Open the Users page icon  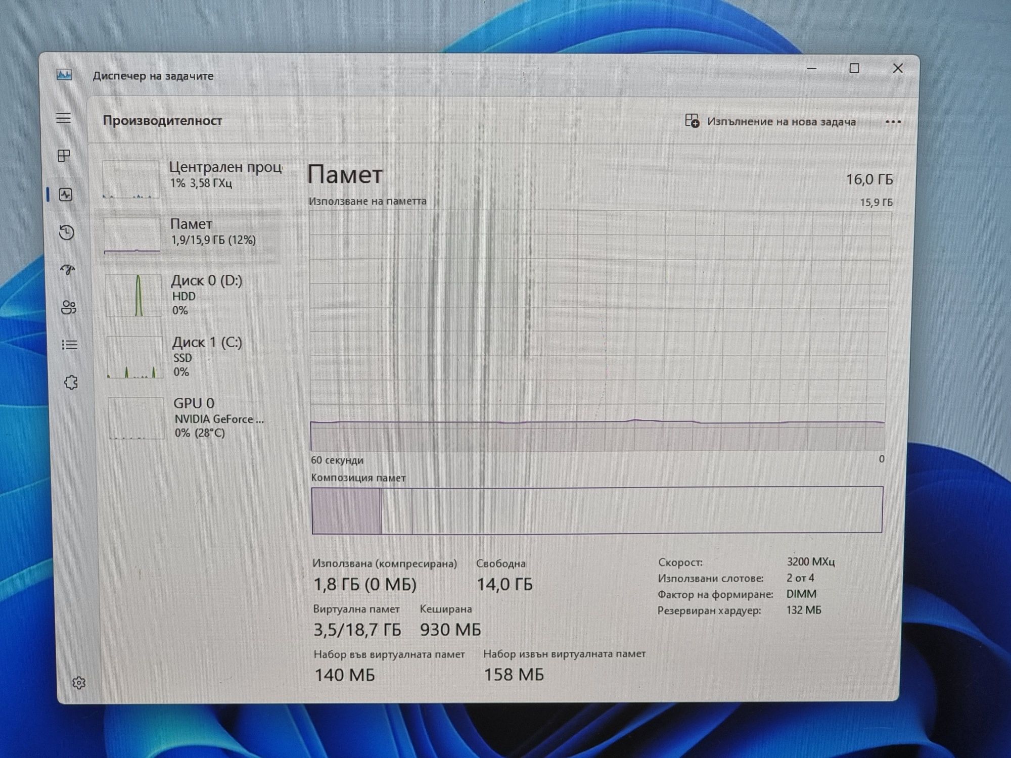pos(69,307)
